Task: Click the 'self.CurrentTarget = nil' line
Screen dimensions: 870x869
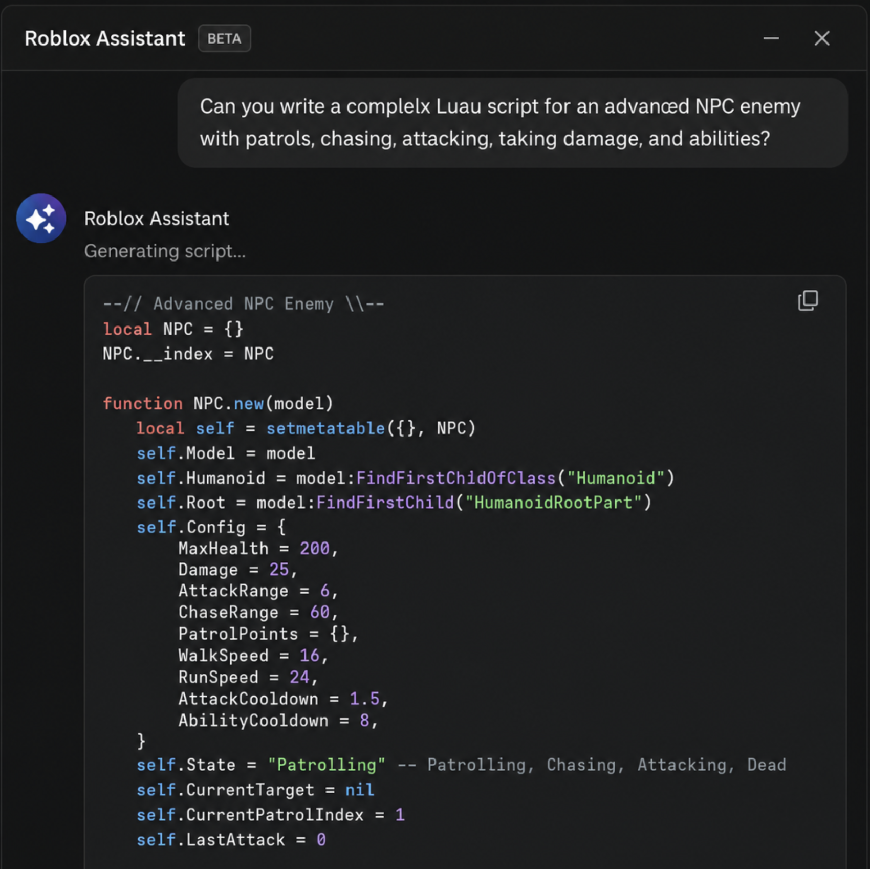Action: pos(255,790)
